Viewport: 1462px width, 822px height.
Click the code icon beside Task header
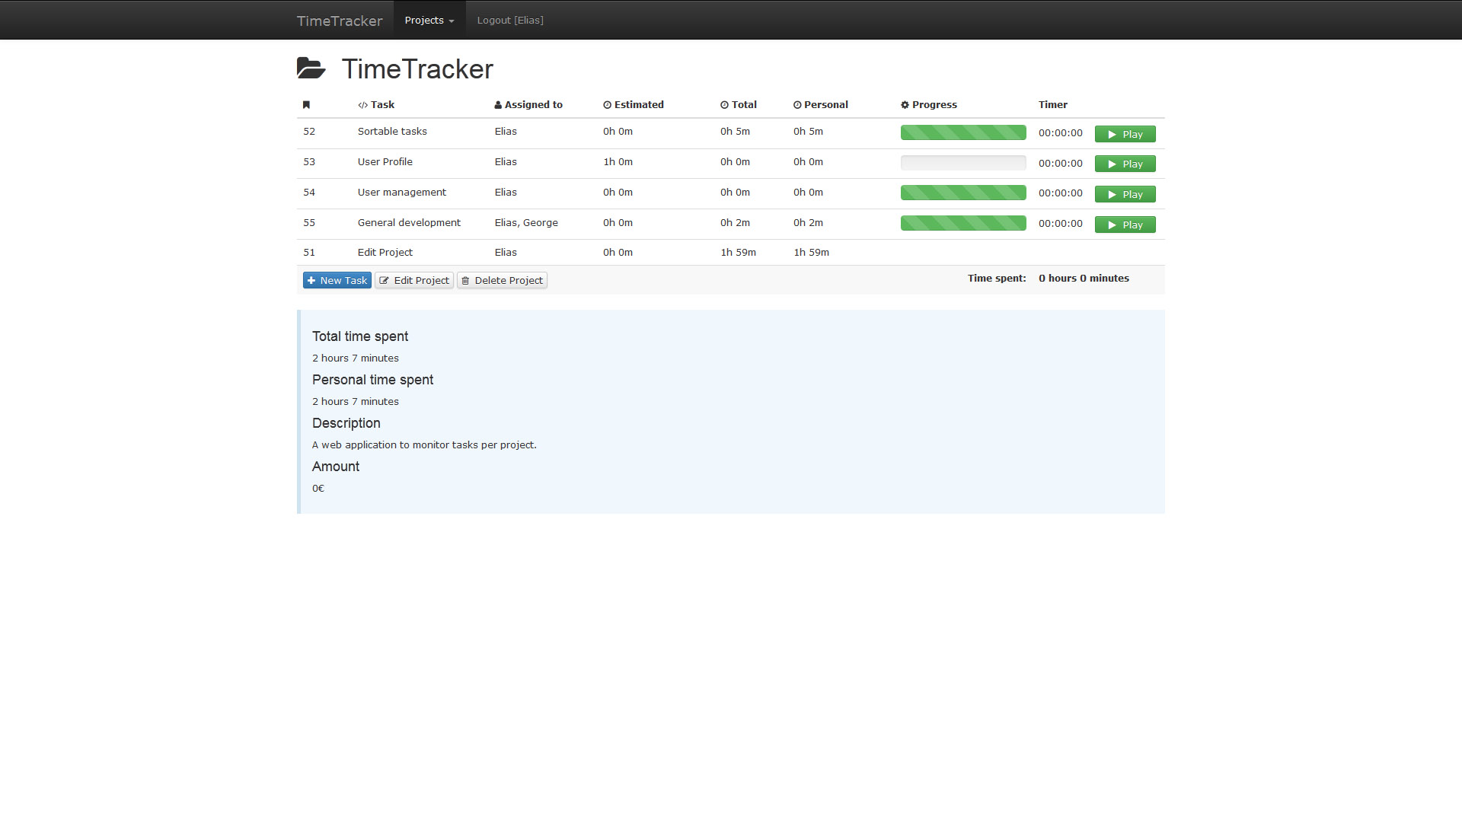[x=362, y=105]
